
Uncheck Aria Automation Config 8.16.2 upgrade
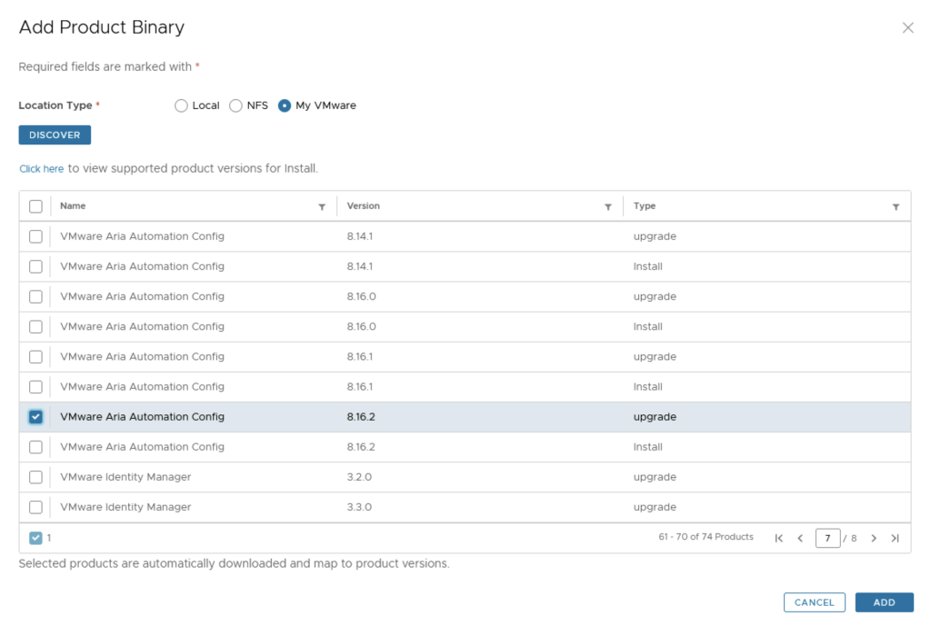click(35, 417)
